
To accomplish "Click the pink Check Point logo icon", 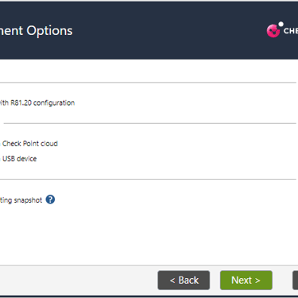I will (273, 31).
